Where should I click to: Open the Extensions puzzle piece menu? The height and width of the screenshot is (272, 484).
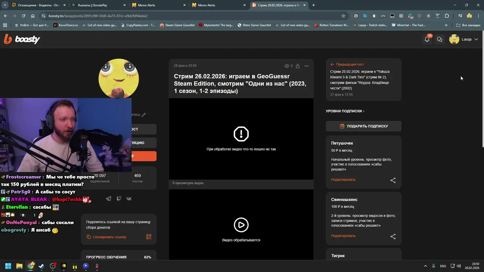(x=447, y=16)
